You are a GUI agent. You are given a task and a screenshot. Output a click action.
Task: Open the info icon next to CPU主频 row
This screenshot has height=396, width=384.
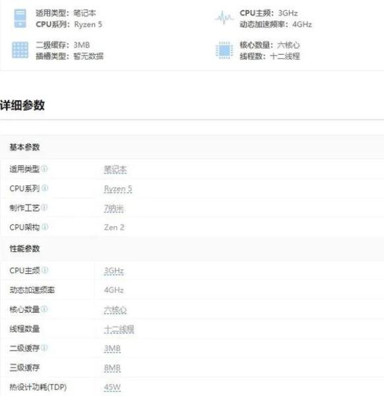click(x=45, y=270)
